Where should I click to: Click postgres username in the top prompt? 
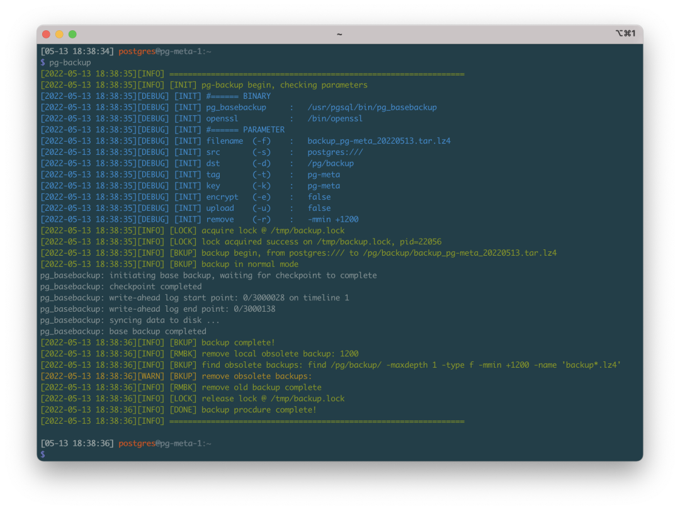coord(137,51)
